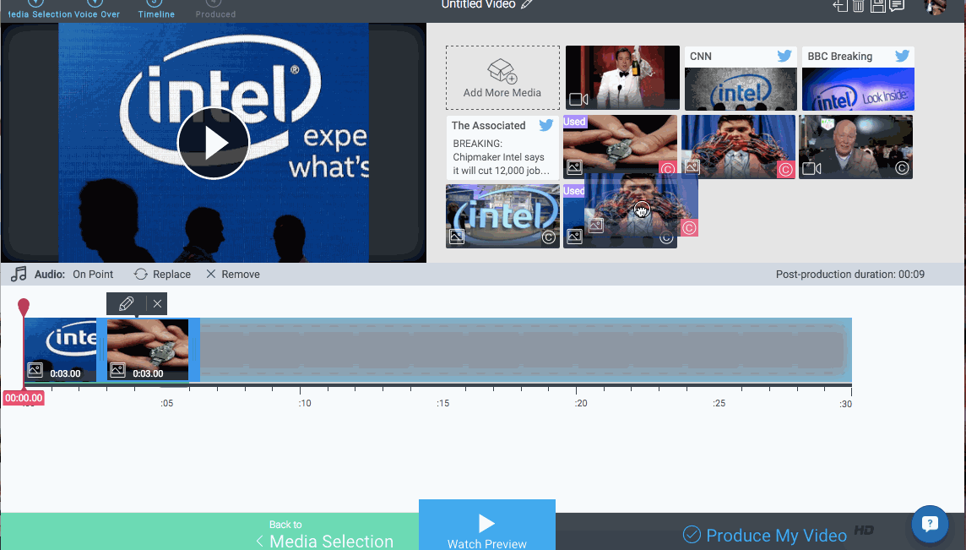Select the Intel logo clip in timeline
966x550 pixels.
pyautogui.click(x=61, y=350)
